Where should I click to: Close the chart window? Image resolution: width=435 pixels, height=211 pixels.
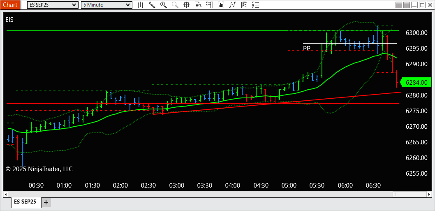(x=430, y=5)
